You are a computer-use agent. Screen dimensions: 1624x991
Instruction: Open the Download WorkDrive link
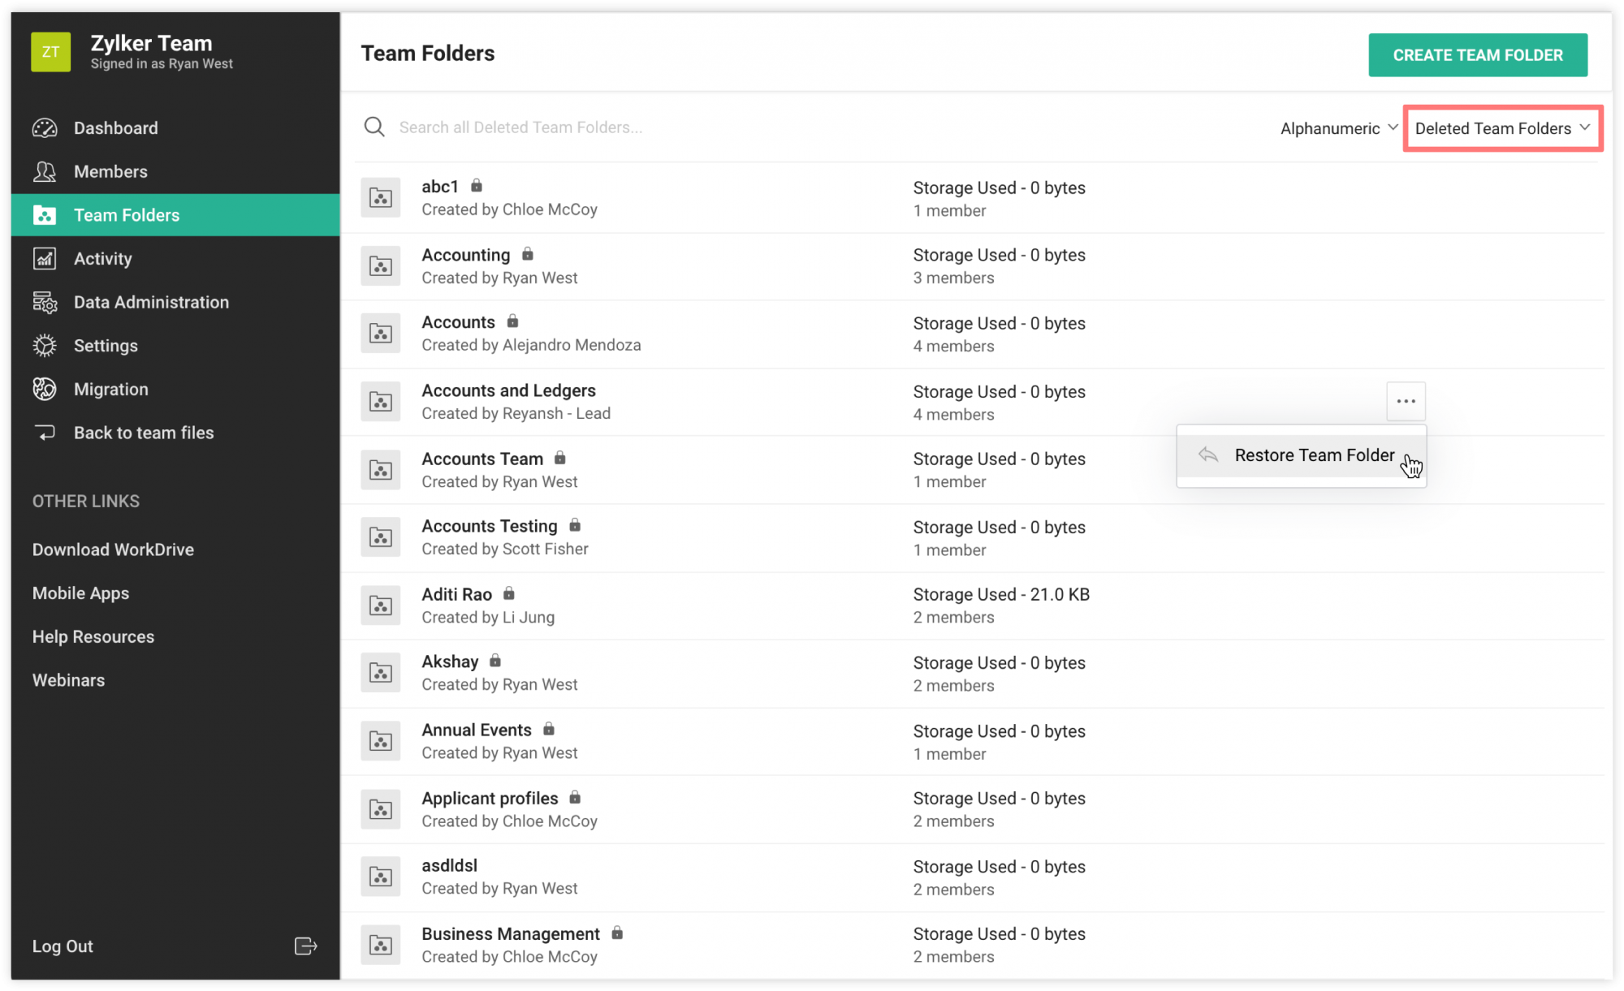click(113, 549)
